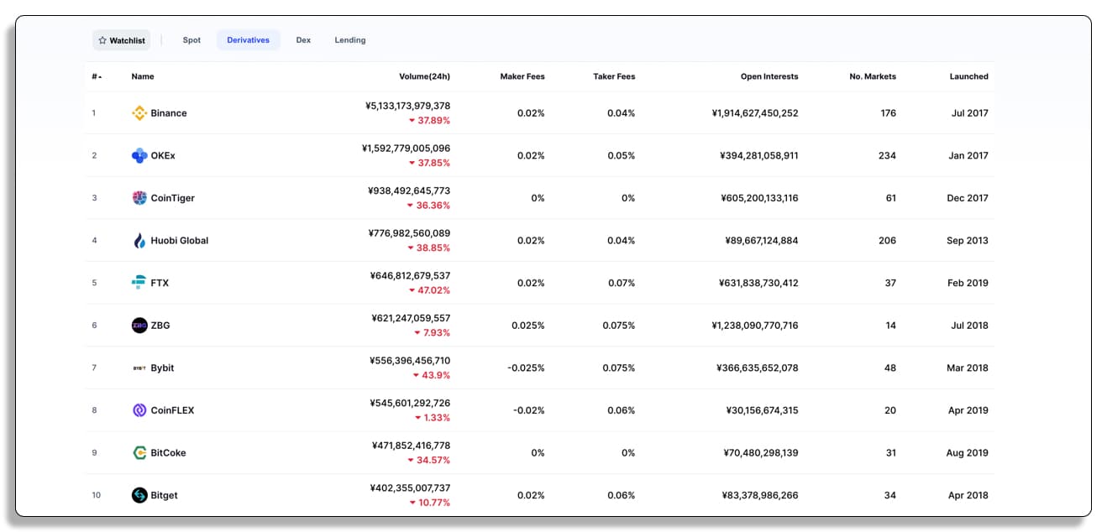Click the 1.33% volume change
Viewport: 1107px width, 532px height.
(432, 418)
